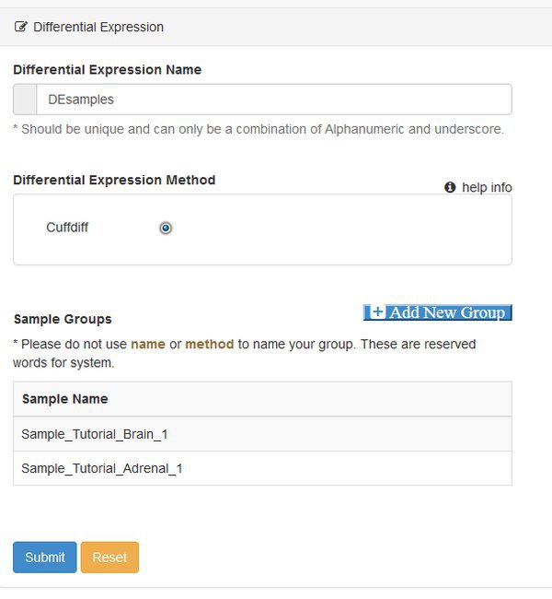Screen dimensions: 552x599
Task: Select the Sample_Tutorial_Adrenal_1 row
Action: [x=262, y=468]
